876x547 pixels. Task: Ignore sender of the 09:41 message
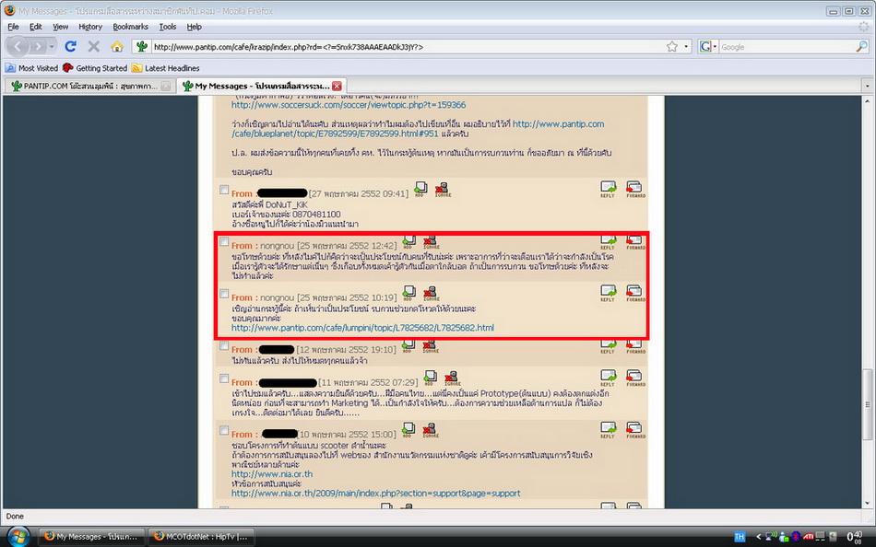[x=443, y=189]
